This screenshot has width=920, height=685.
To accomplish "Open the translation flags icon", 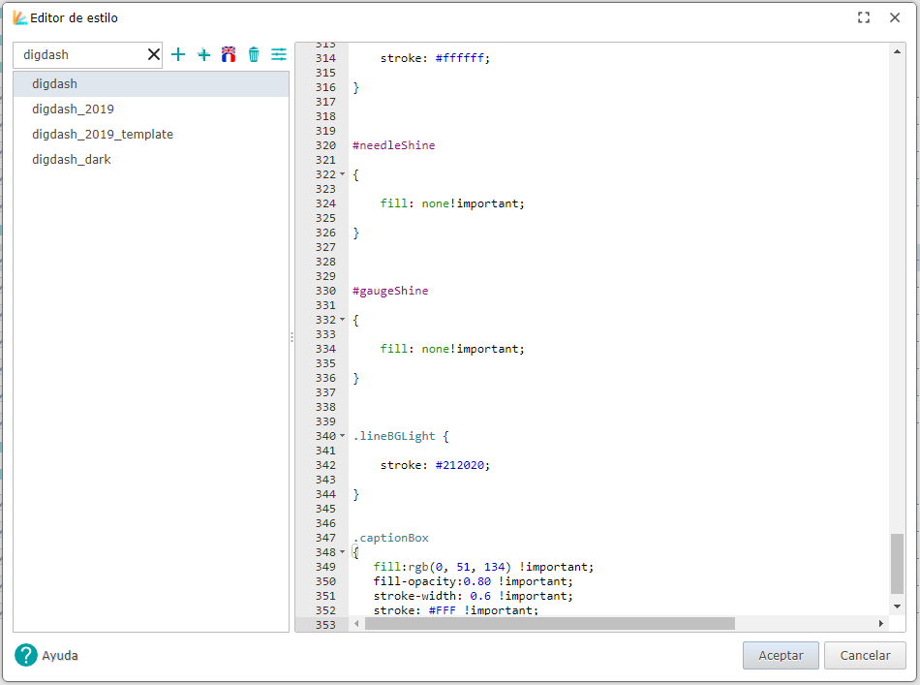I will coord(229,54).
